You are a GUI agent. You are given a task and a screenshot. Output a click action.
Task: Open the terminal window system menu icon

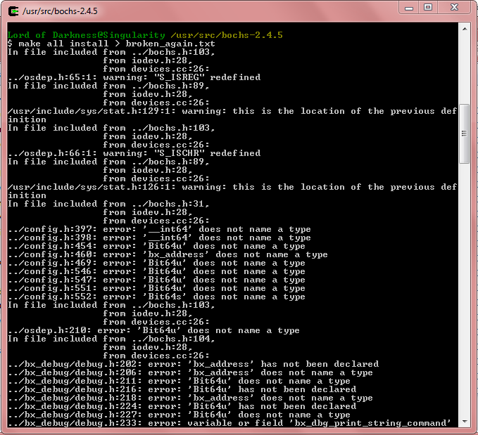coord(13,11)
